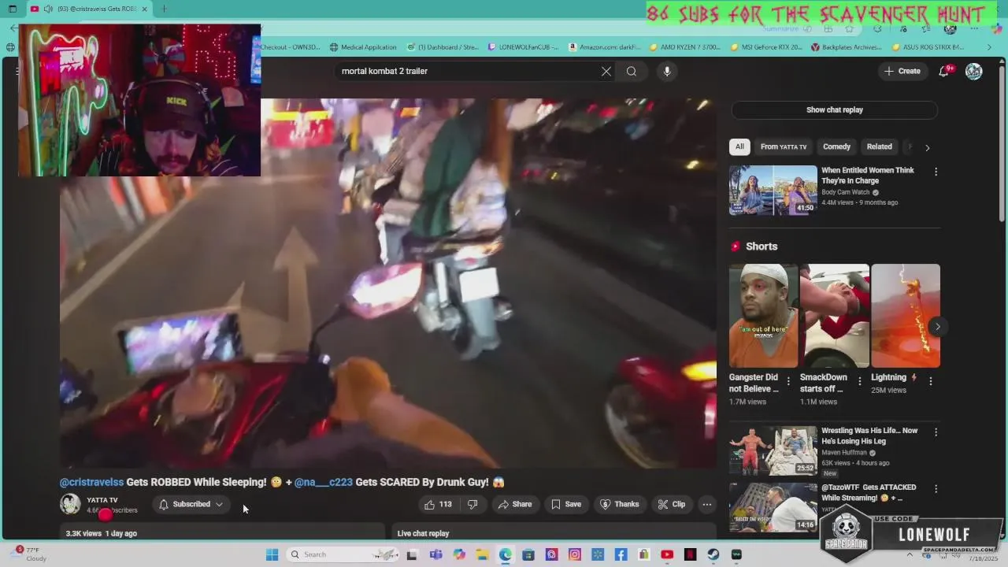This screenshot has width=1008, height=567.
Task: Open the Lightning short thumbnail
Action: click(x=906, y=316)
